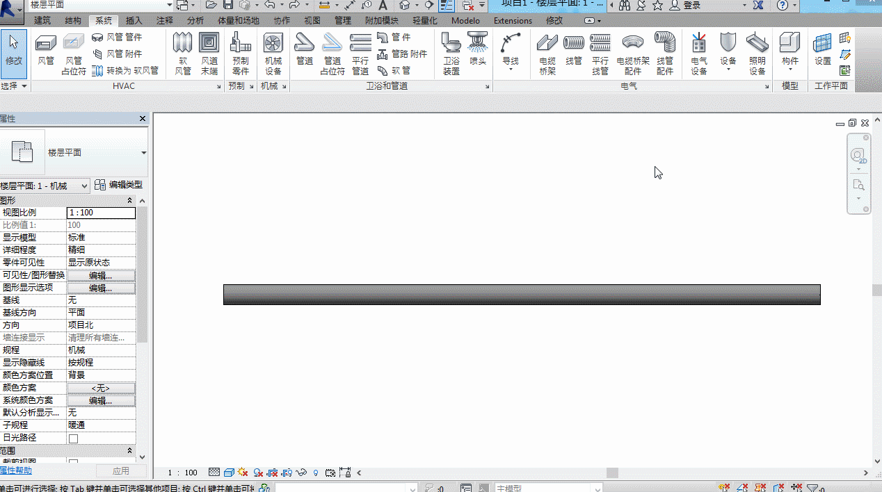This screenshot has height=492, width=882.
Task: Start the 管道 pipe tool
Action: point(305,50)
